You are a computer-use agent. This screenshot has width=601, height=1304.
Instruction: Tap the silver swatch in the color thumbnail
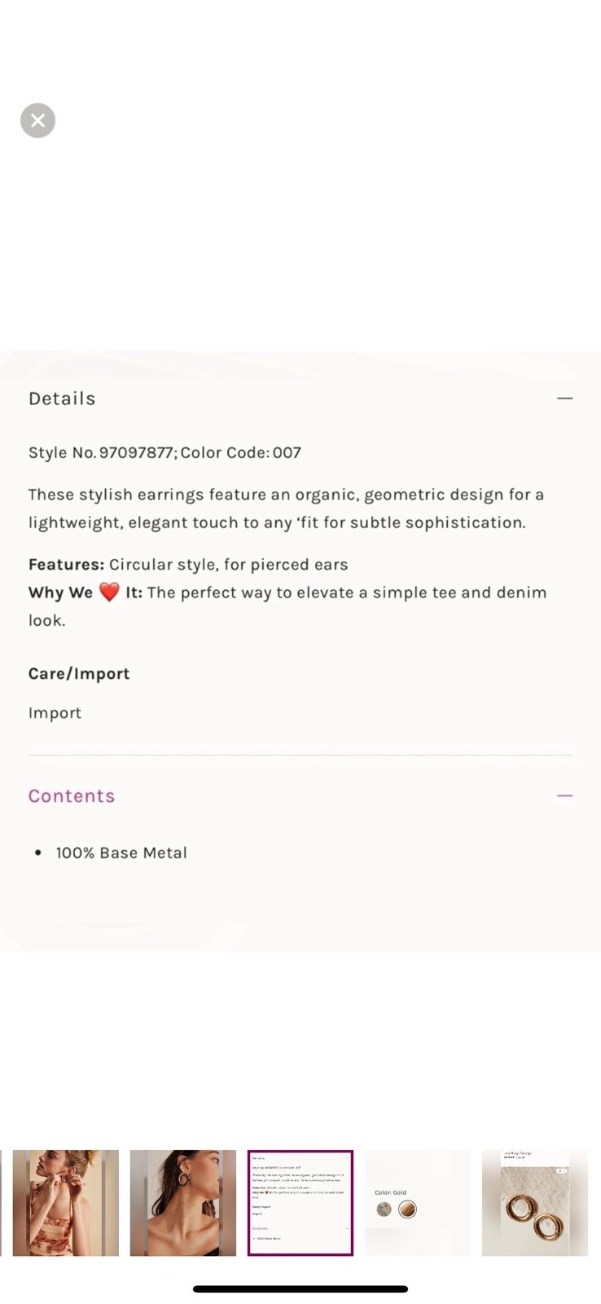click(384, 1209)
